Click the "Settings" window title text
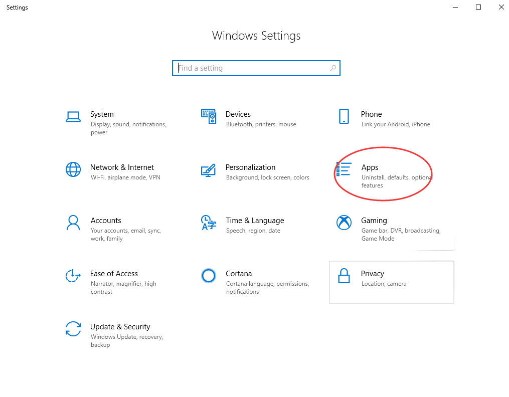Screen dimensions: 509x397 point(17,8)
